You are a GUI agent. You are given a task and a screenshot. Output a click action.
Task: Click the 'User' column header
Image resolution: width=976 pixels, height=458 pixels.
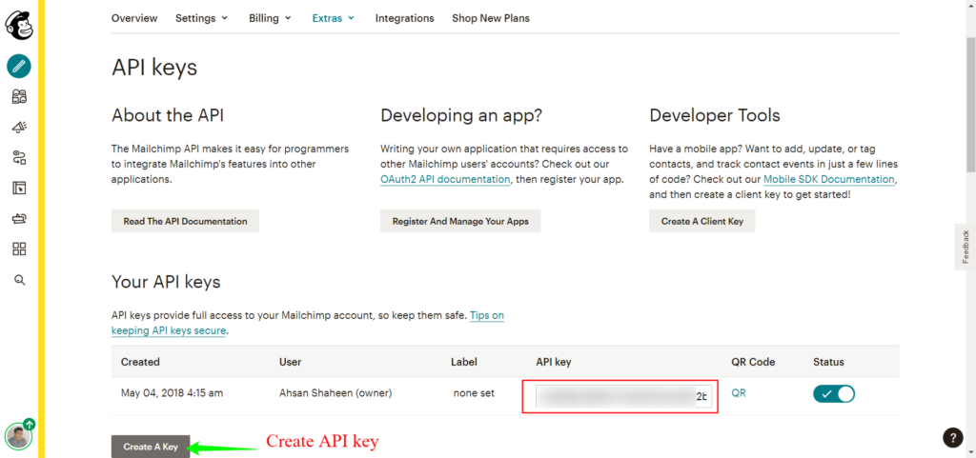290,362
